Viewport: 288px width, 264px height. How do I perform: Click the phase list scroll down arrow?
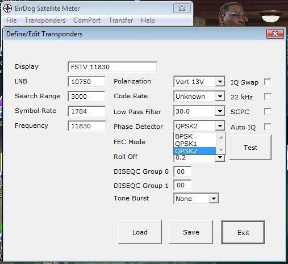(221, 150)
